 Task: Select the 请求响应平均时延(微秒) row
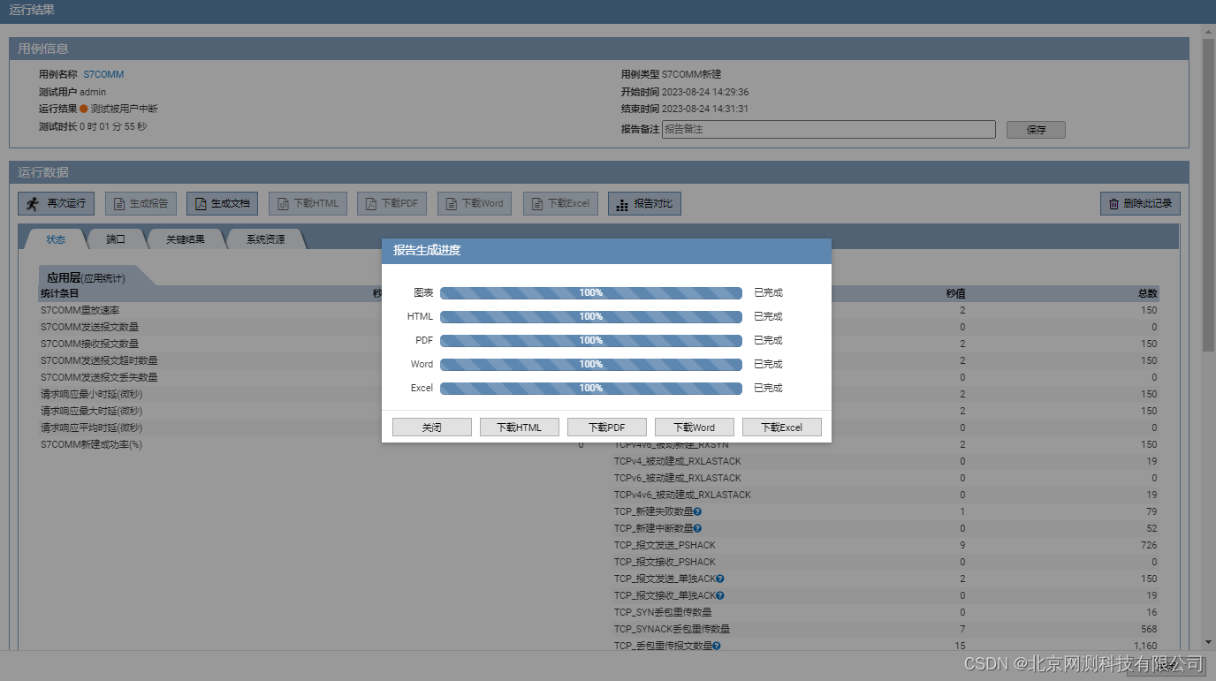tap(312, 428)
